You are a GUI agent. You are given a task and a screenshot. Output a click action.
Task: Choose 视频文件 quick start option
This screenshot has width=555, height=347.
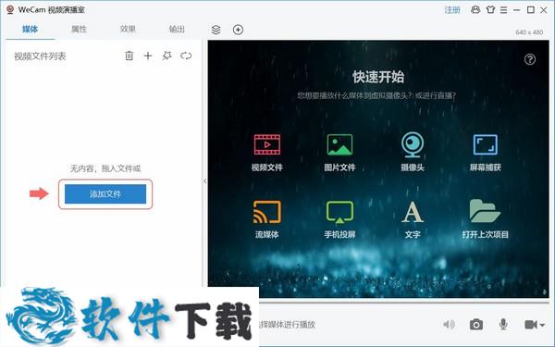tap(267, 153)
